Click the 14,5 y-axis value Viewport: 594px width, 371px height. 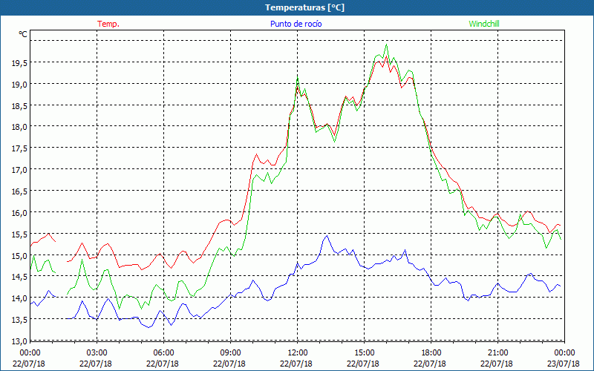(x=19, y=277)
